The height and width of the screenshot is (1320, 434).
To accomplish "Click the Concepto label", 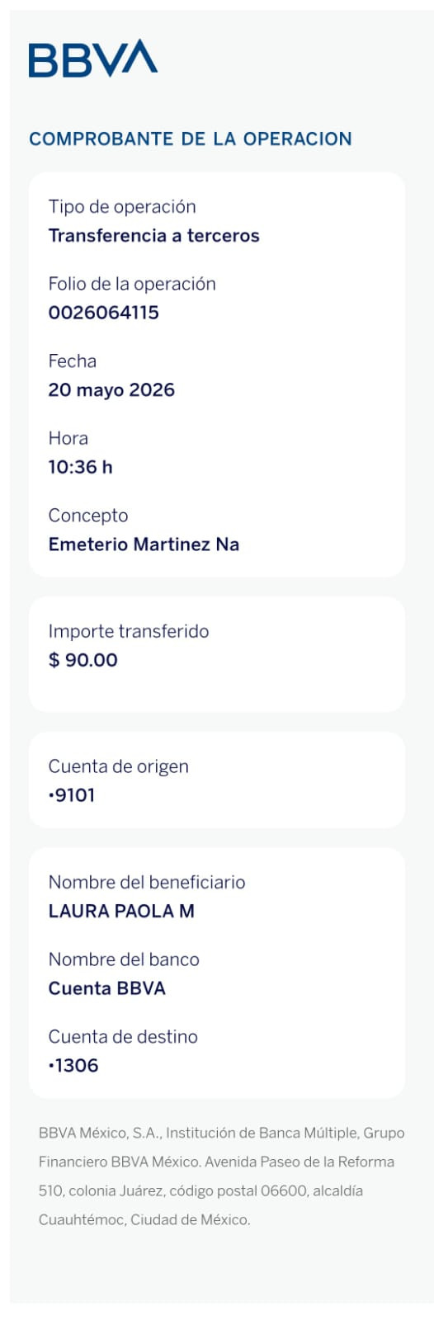I will pyautogui.click(x=88, y=516).
